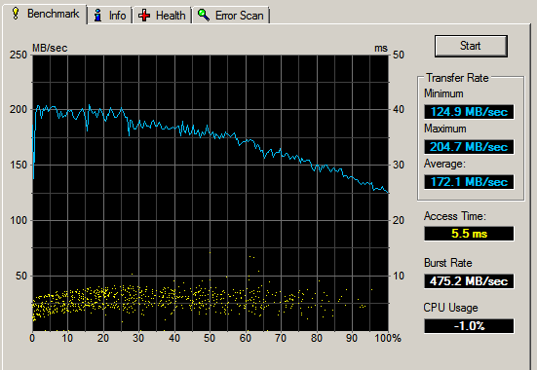This screenshot has width=537, height=370.
Task: Switch to the Error Scan tab
Action: [231, 16]
